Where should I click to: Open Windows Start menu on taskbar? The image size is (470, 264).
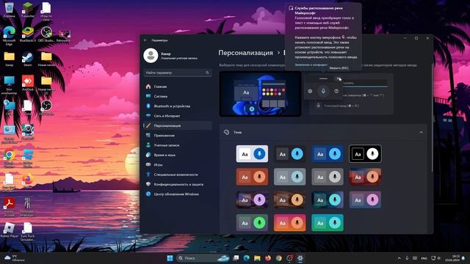pyautogui.click(x=170, y=258)
